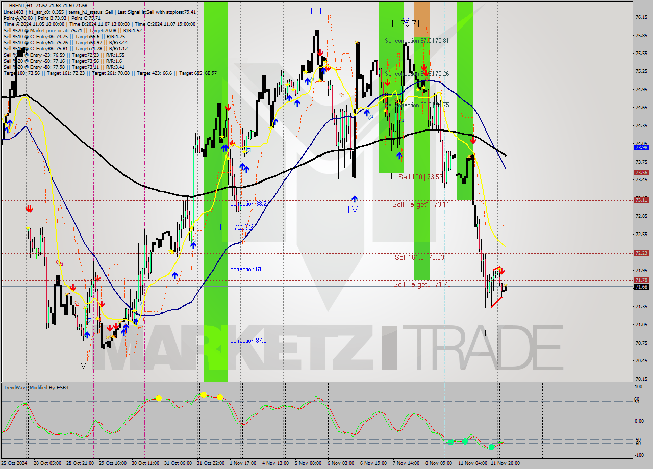The image size is (653, 469).
Task: Click the 'correction 38.2' blue label
Action: tap(248, 204)
